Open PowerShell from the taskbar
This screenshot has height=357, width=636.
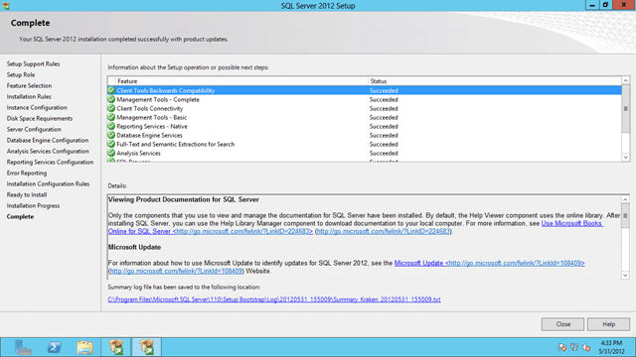pos(54,347)
